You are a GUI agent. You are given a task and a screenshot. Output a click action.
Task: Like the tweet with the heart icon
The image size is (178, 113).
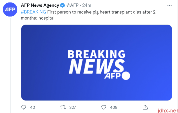point(104,107)
